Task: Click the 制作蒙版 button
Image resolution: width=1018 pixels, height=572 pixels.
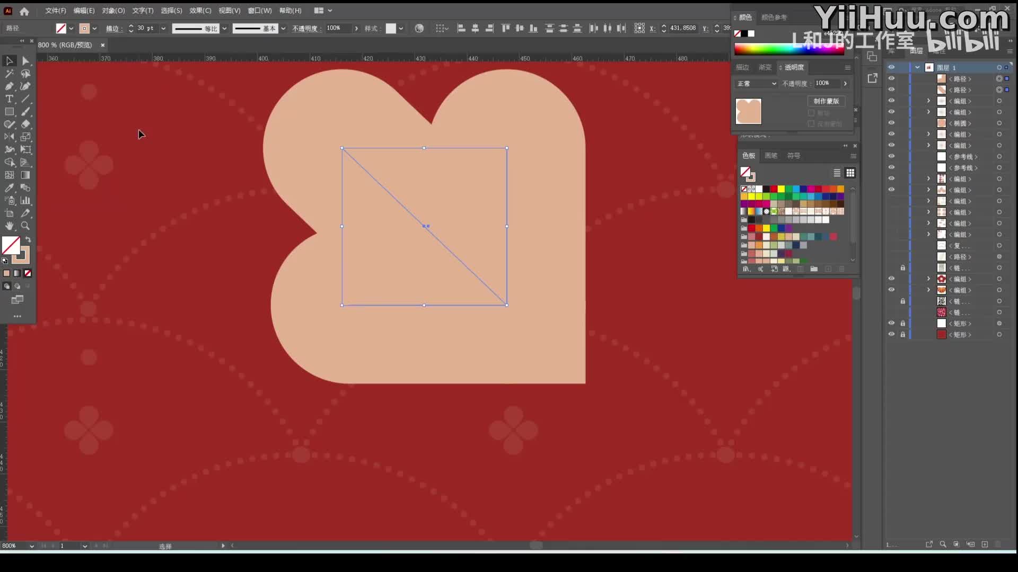Action: pos(826,101)
